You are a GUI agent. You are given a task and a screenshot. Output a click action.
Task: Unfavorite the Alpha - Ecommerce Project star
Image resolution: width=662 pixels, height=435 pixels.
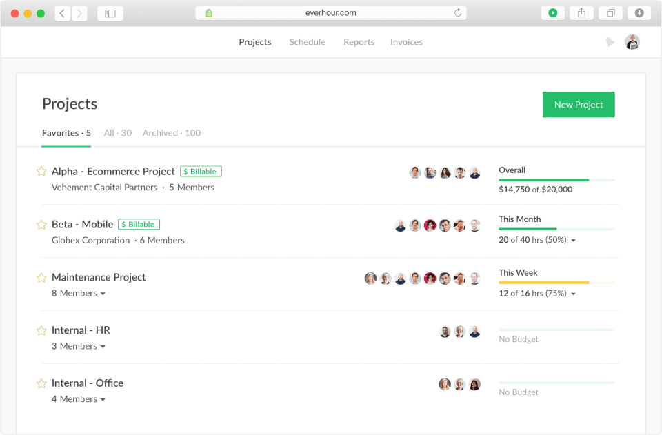pyautogui.click(x=41, y=172)
